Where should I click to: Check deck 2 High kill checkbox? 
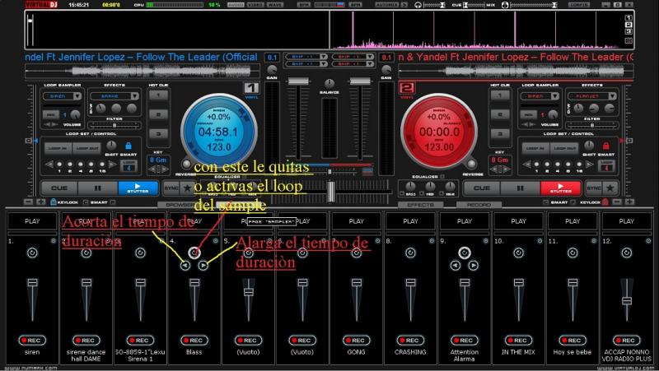click(x=442, y=193)
